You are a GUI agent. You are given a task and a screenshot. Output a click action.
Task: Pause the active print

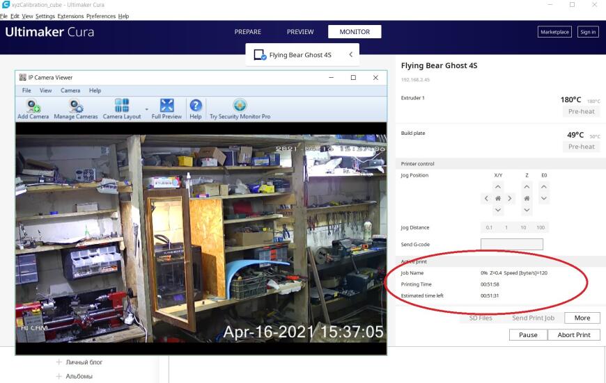(528, 334)
